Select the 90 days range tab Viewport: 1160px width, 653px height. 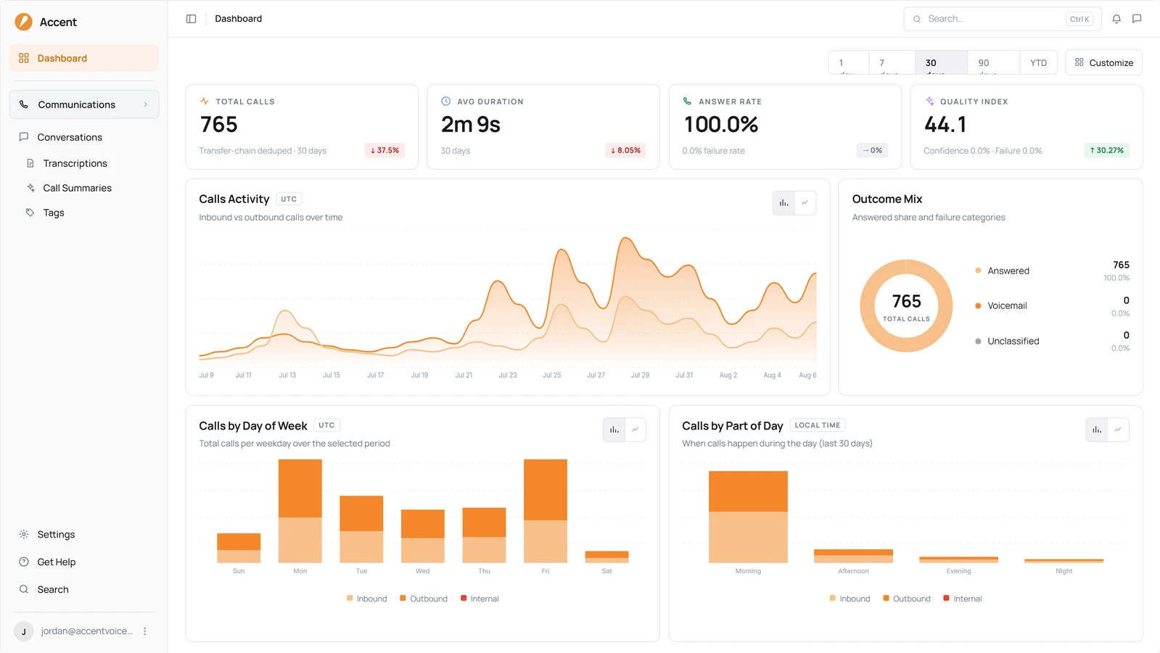(x=994, y=62)
